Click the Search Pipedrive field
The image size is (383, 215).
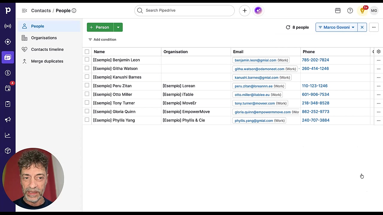[184, 10]
